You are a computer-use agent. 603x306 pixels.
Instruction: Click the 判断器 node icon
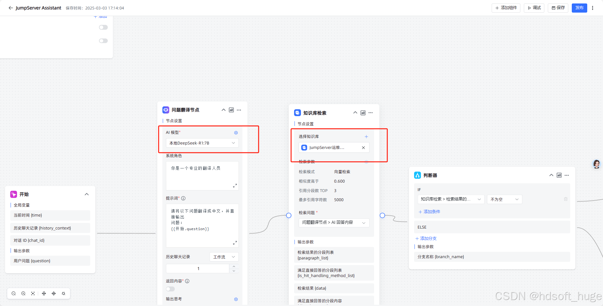pyautogui.click(x=418, y=175)
